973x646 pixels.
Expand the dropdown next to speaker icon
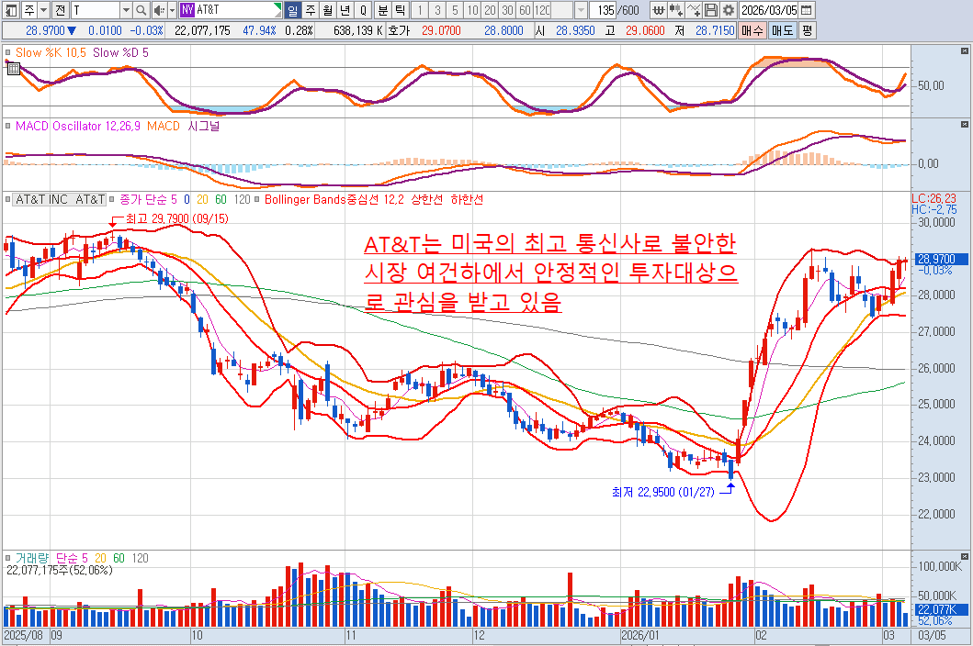point(172,10)
